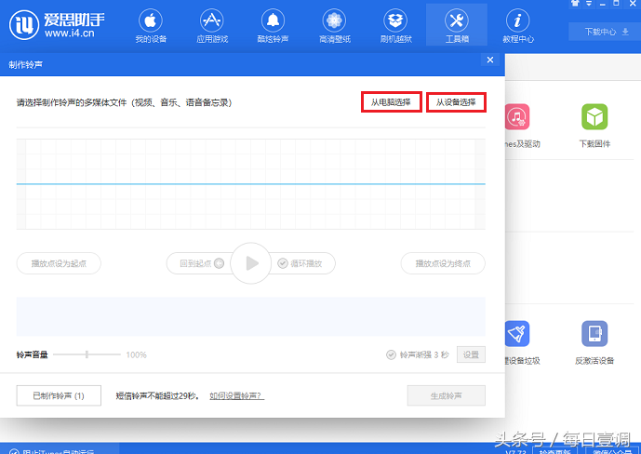
Task: Open 高清壁纸 wallpapers section
Action: (x=334, y=26)
